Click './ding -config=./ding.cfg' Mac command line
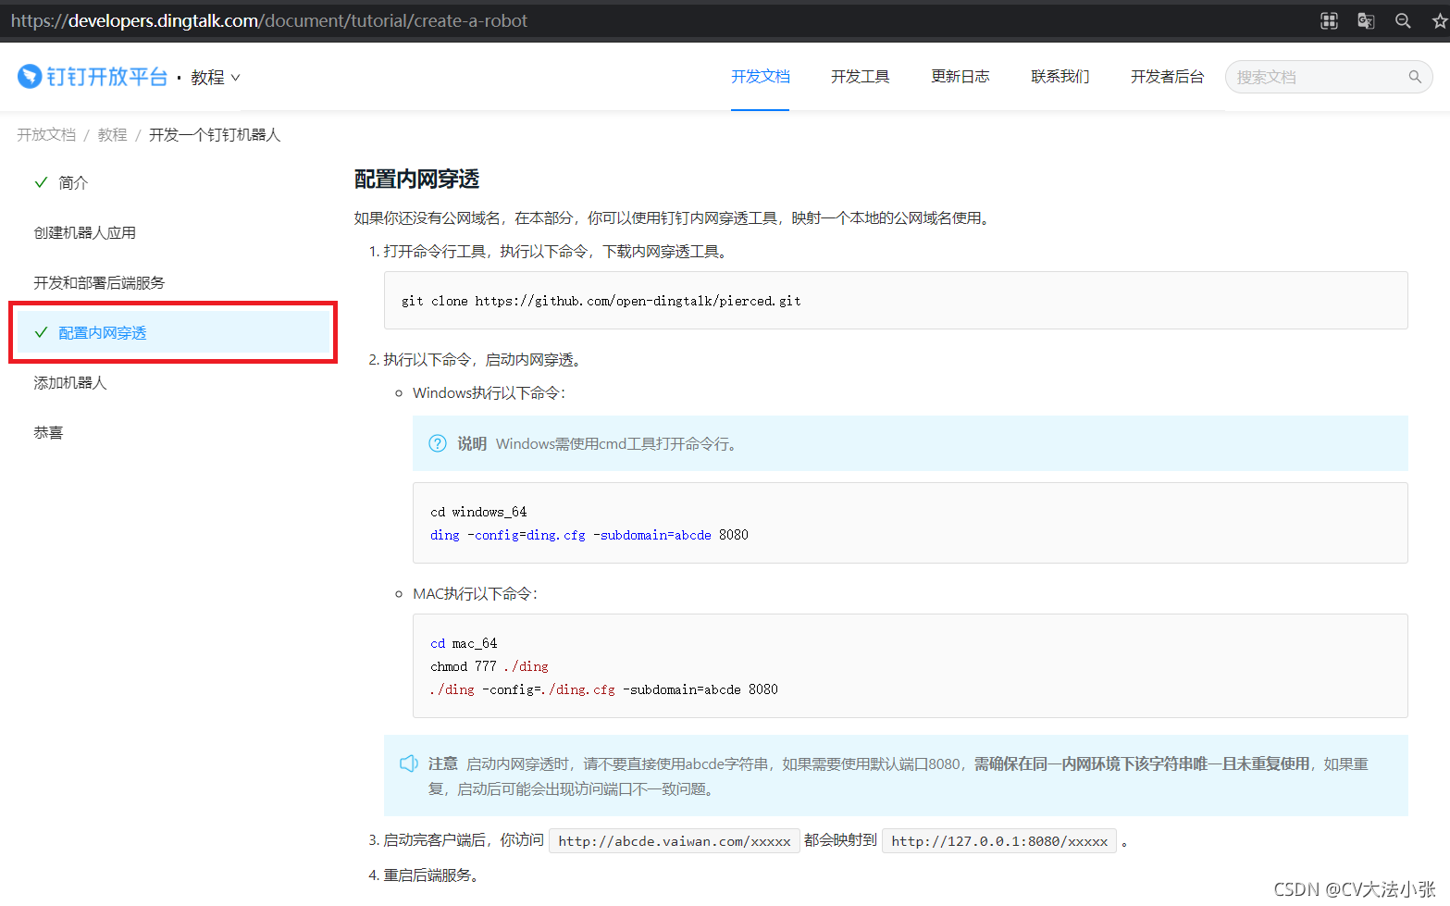This screenshot has width=1450, height=906. [604, 689]
